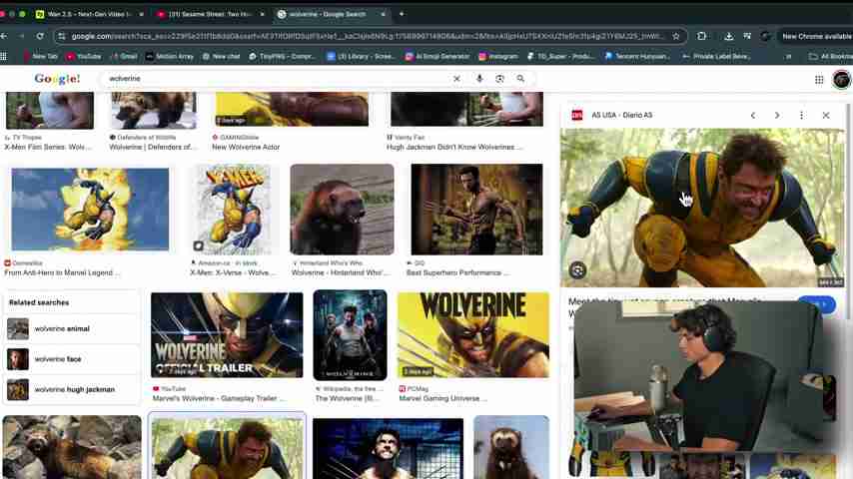
Task: Select 'wolverine hugh jackman' related search
Action: point(74,389)
